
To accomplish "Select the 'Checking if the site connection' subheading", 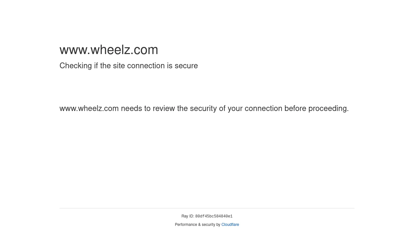I will (x=128, y=66).
